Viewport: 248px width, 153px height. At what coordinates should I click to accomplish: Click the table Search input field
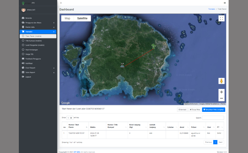(x=213, y=118)
